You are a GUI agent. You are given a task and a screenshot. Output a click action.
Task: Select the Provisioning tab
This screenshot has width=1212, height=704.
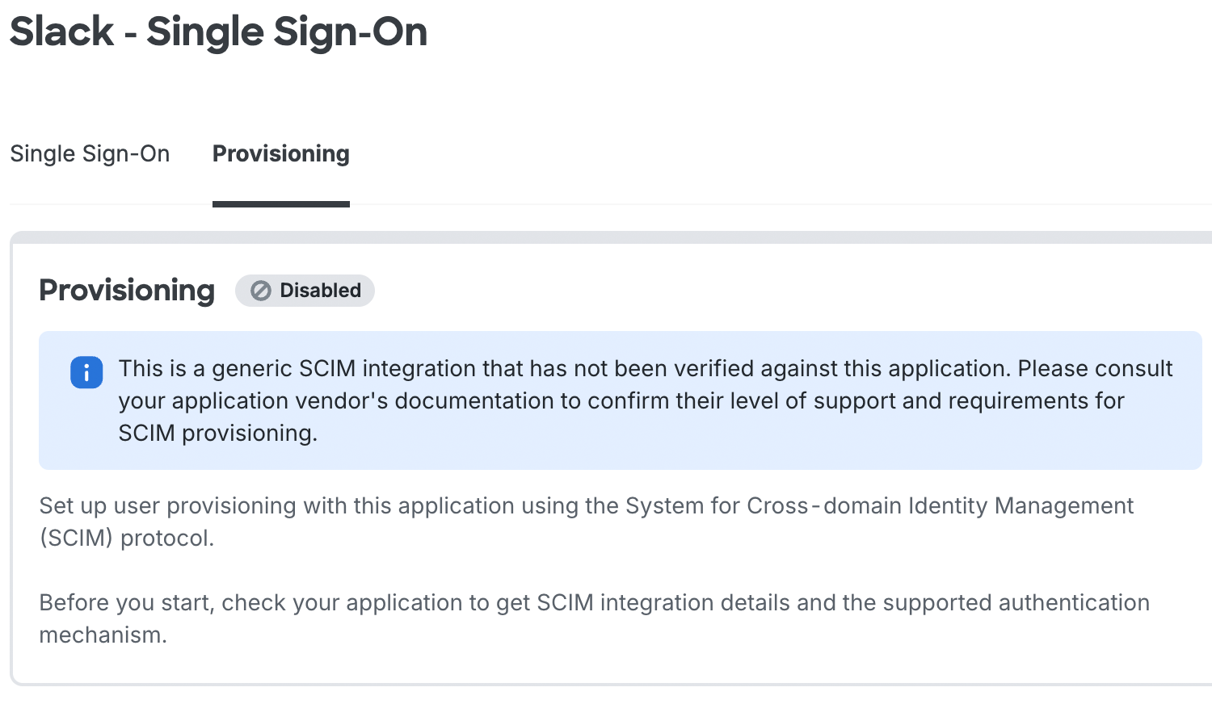(x=280, y=153)
